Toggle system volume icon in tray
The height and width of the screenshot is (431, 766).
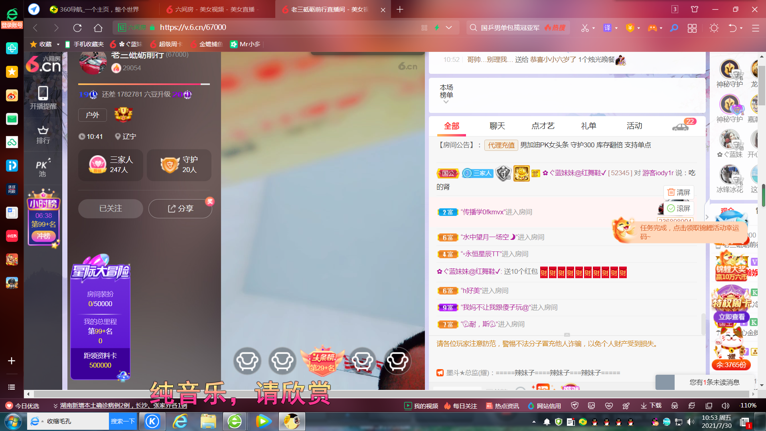(x=691, y=422)
